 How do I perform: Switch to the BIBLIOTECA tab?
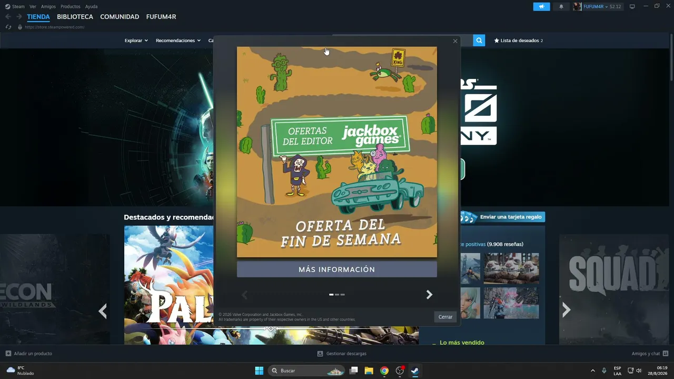pos(75,17)
